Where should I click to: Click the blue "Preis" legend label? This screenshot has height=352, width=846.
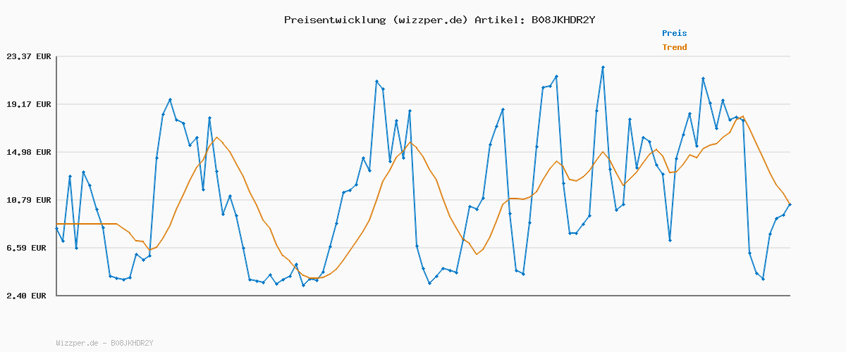(674, 33)
